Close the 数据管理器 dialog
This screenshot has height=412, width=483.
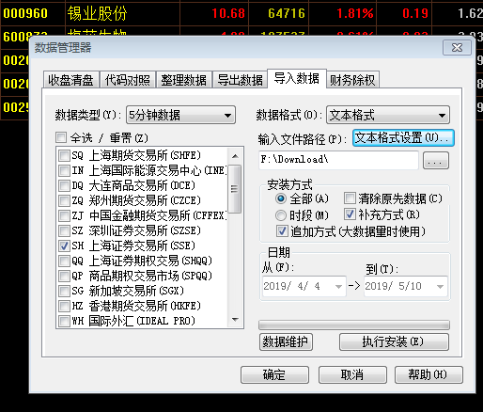(x=457, y=48)
